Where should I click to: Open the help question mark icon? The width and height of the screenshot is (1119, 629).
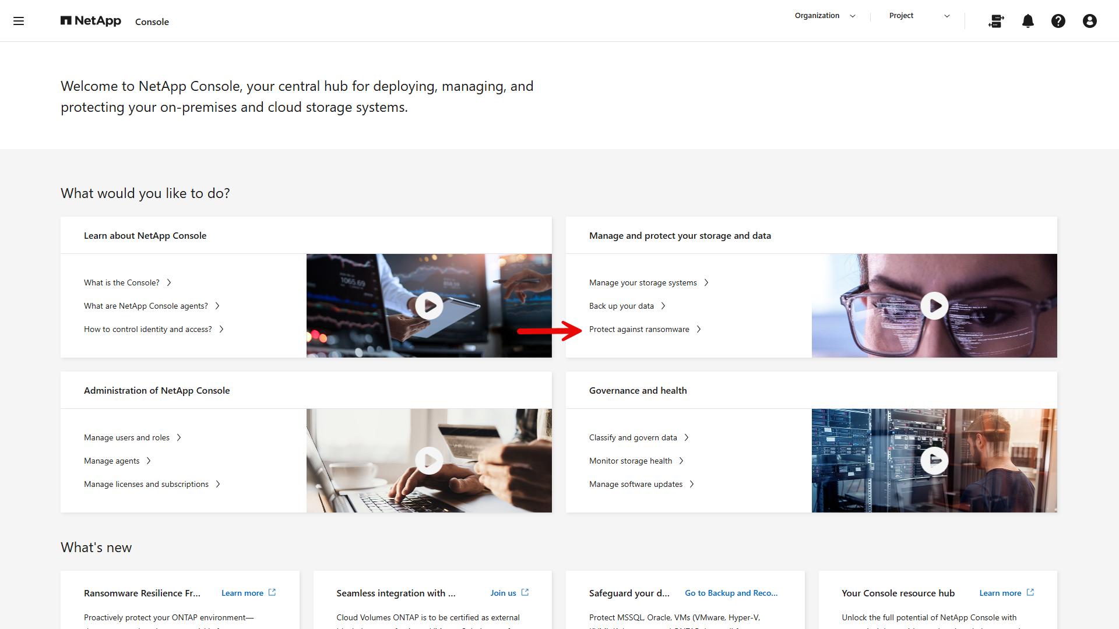click(x=1058, y=21)
